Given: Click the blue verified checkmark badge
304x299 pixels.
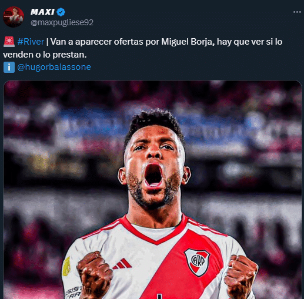Looking at the screenshot, I should (61, 12).
